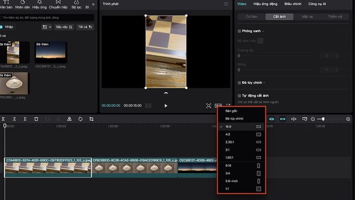Open the Sắp xếp sort dropdown

coord(64,27)
